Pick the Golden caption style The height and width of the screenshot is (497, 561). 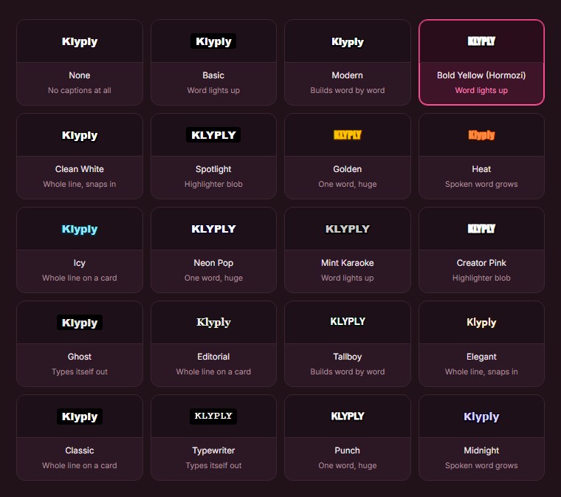(348, 156)
